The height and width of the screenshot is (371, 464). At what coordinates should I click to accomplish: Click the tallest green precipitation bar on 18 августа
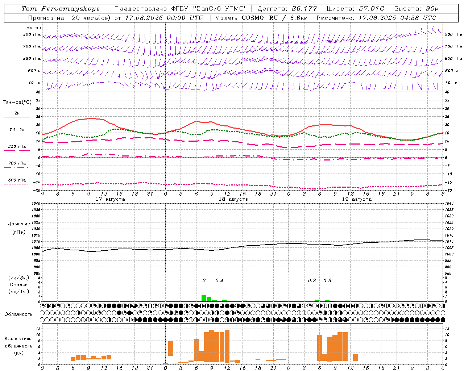[204, 298]
